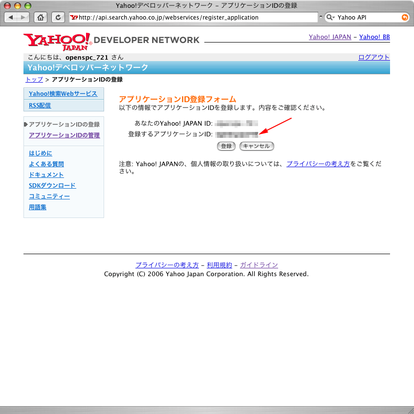Open the footer ガイドライン link

[259, 265]
